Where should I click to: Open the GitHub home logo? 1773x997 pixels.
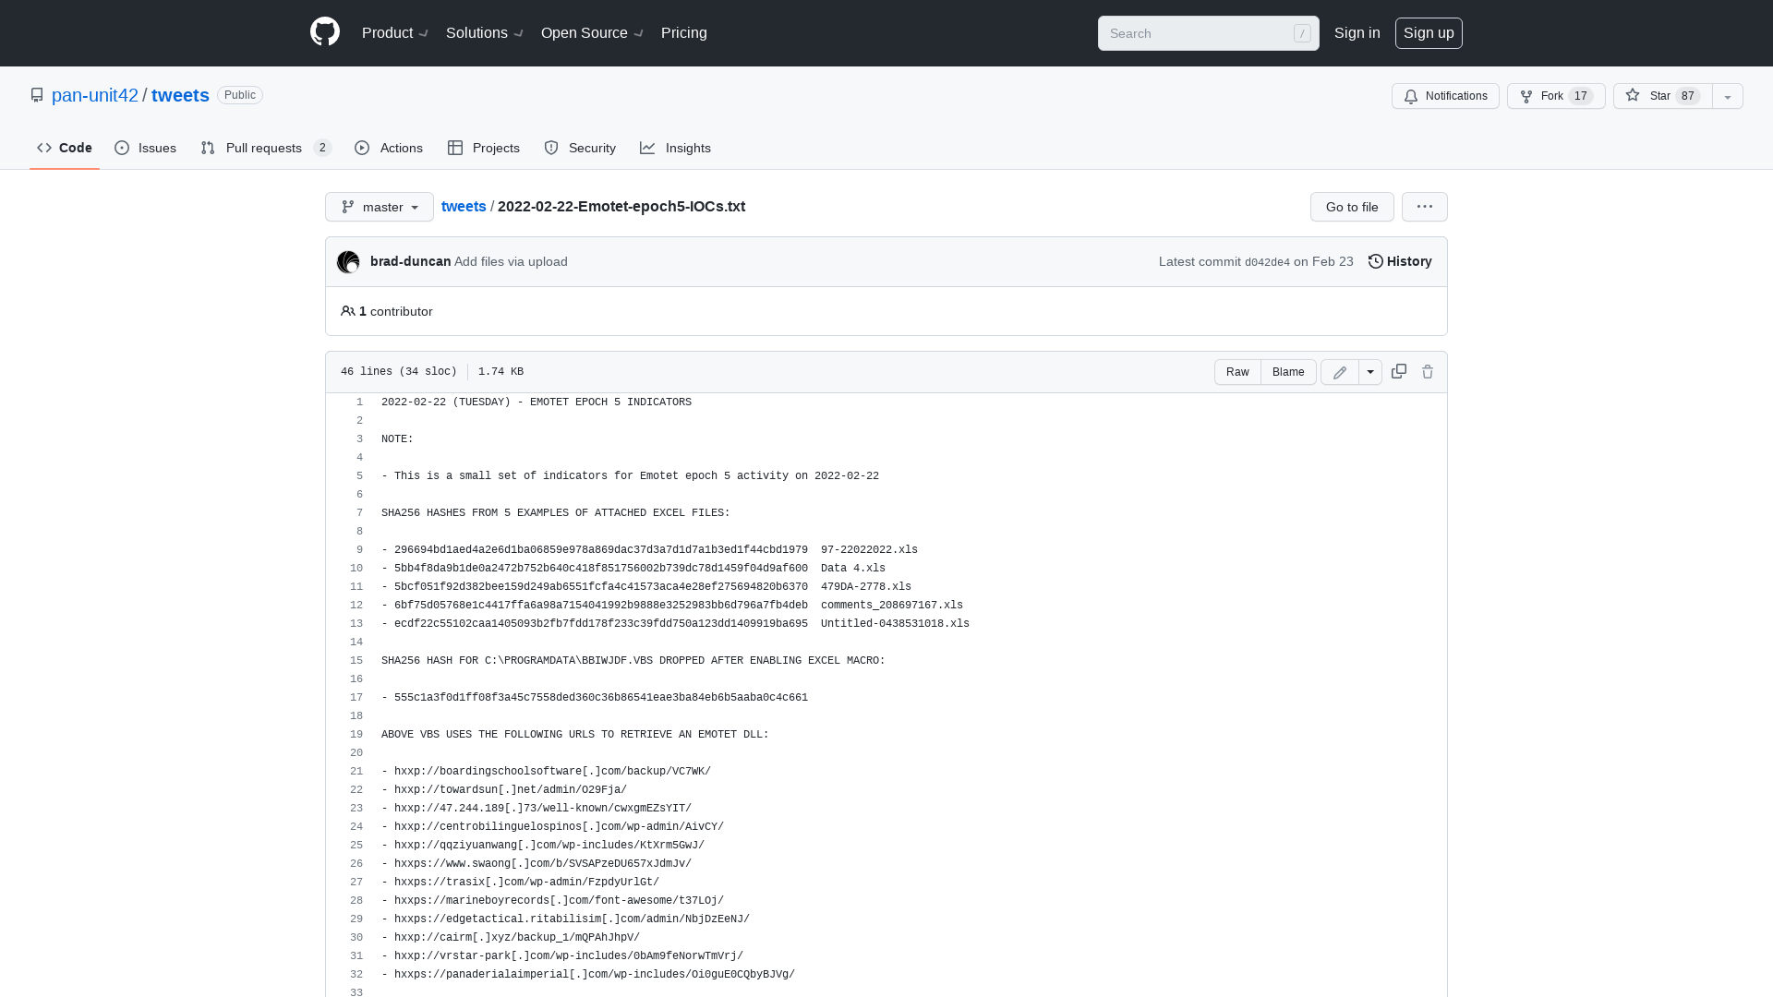(x=325, y=32)
